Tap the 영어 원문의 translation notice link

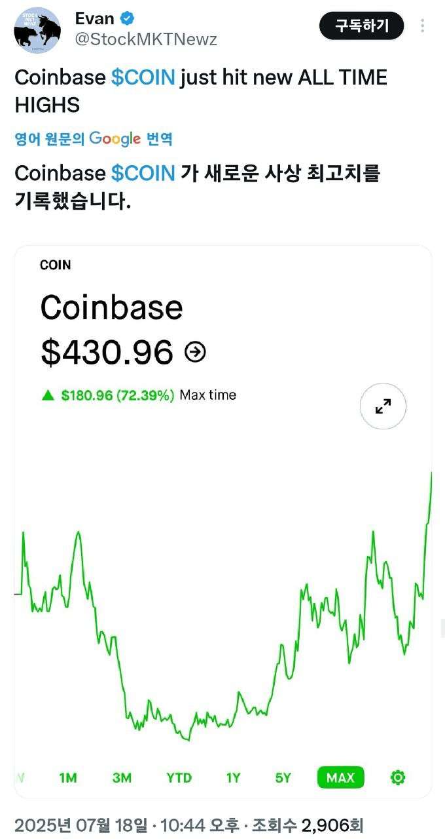pos(50,139)
